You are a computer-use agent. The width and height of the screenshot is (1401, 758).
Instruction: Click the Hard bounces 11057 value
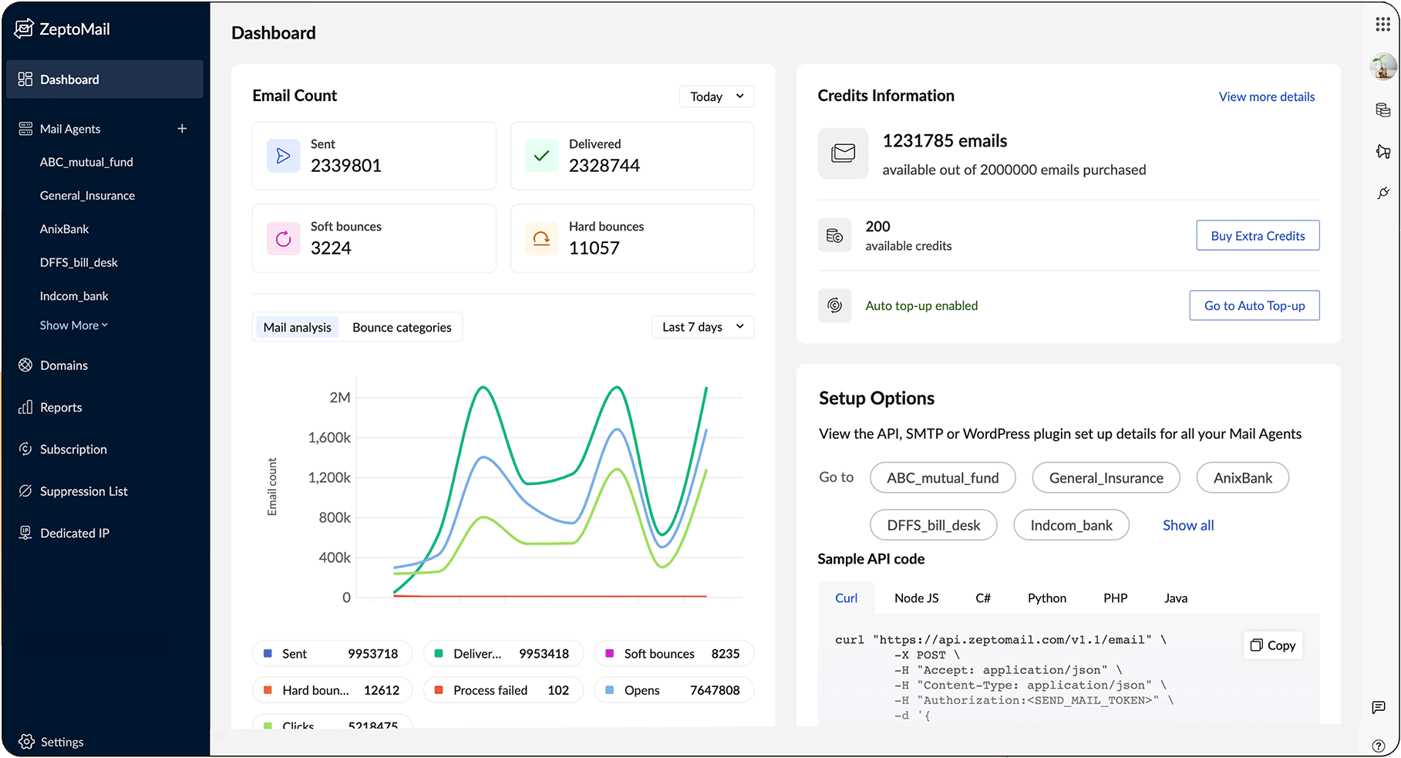(594, 248)
